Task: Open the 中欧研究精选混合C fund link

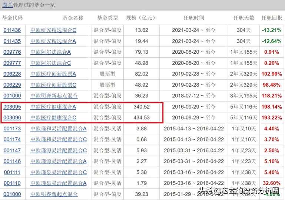Action: pyautogui.click(x=53, y=30)
